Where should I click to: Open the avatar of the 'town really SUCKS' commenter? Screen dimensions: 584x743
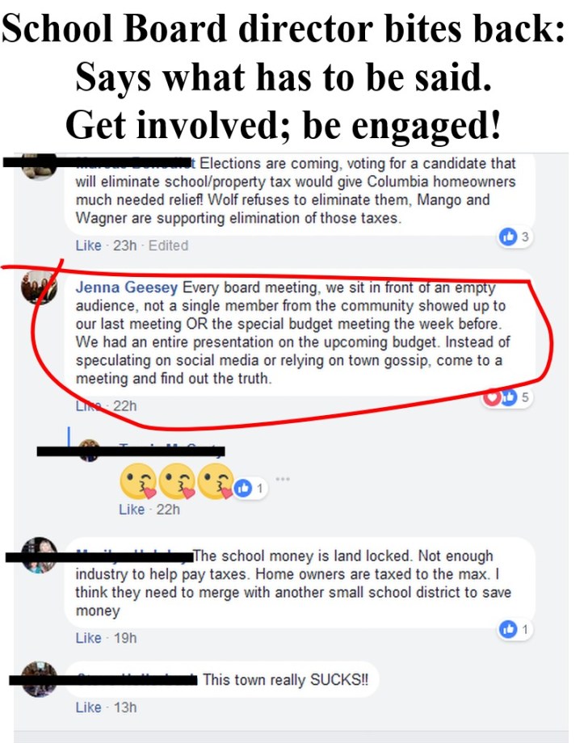(x=39, y=679)
